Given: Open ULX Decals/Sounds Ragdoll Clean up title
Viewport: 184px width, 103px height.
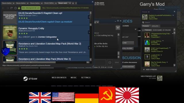Looking at the screenshot, I should click(40, 13).
